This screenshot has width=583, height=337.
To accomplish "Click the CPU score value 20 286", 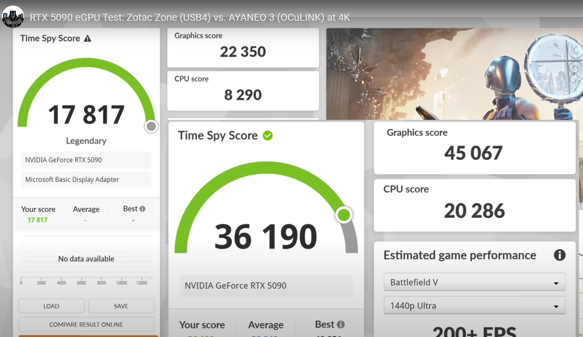I will click(x=475, y=211).
